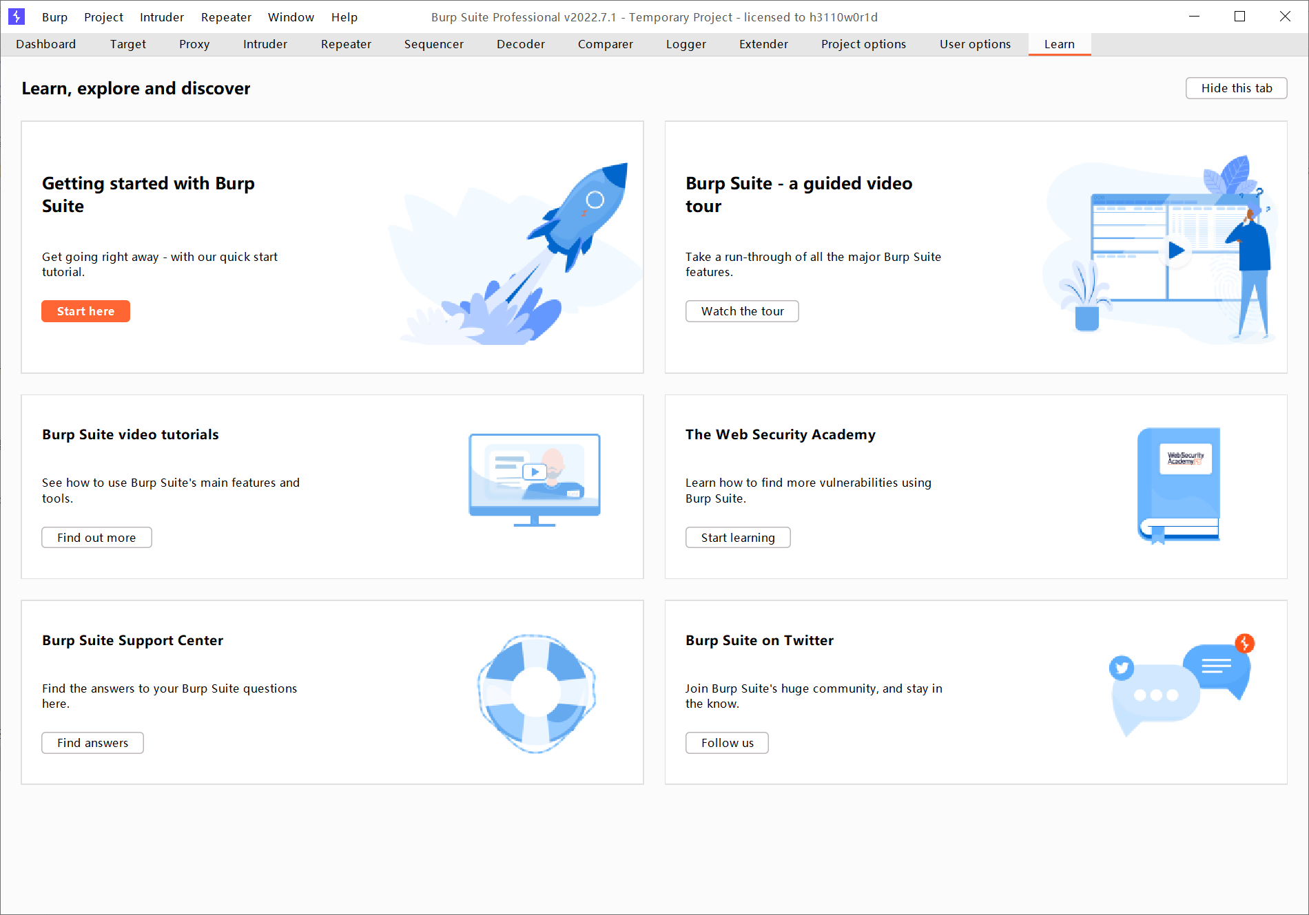Open the Help menu

coord(344,17)
